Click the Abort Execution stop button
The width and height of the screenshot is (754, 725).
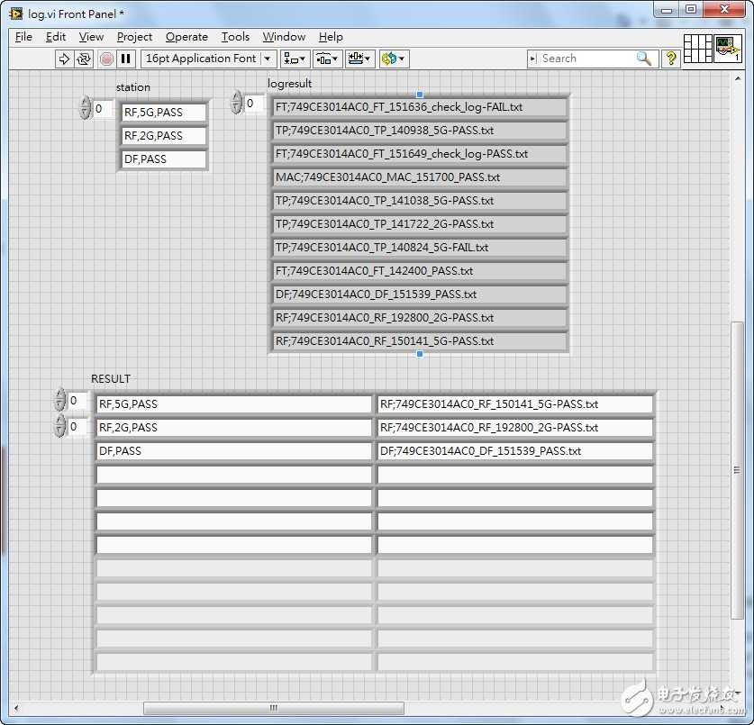tap(106, 59)
